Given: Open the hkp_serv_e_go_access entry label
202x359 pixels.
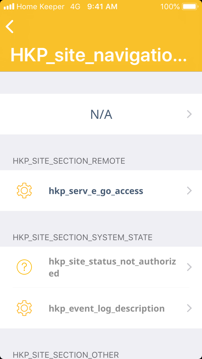Looking at the screenshot, I should (96, 191).
